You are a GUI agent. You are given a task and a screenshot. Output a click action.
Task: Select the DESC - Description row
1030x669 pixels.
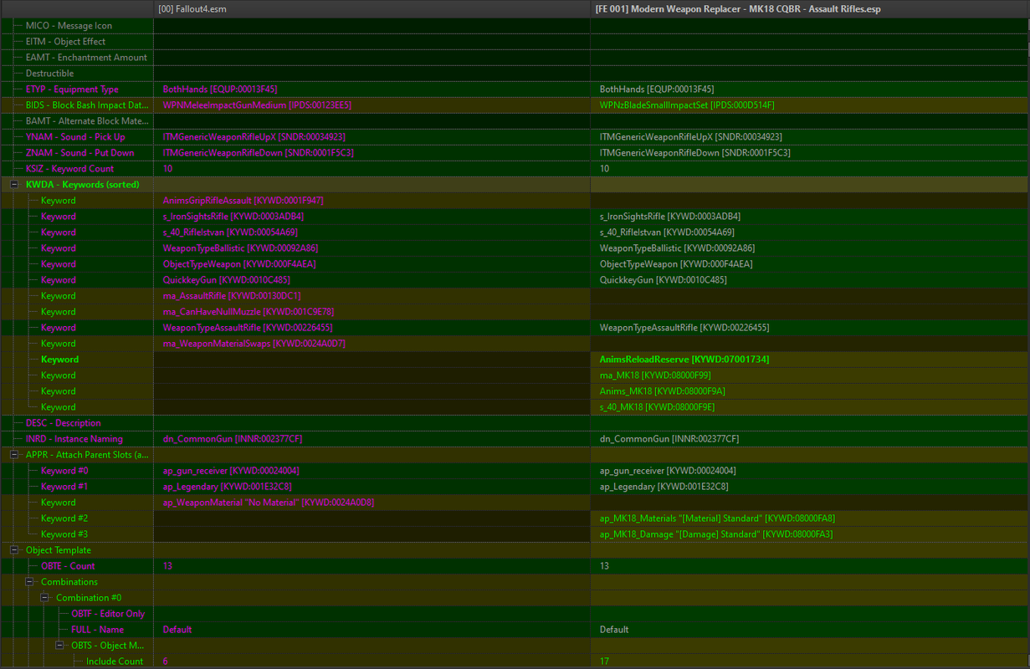(x=515, y=422)
